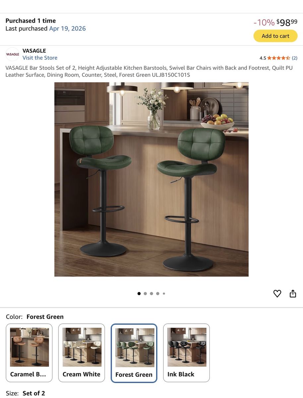The image size is (303, 398).
Task: Click the VASAGLE brand logo
Action: 13,54
